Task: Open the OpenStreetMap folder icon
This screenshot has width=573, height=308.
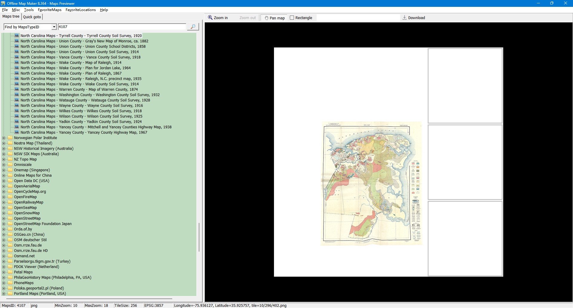Action: (x=10, y=218)
